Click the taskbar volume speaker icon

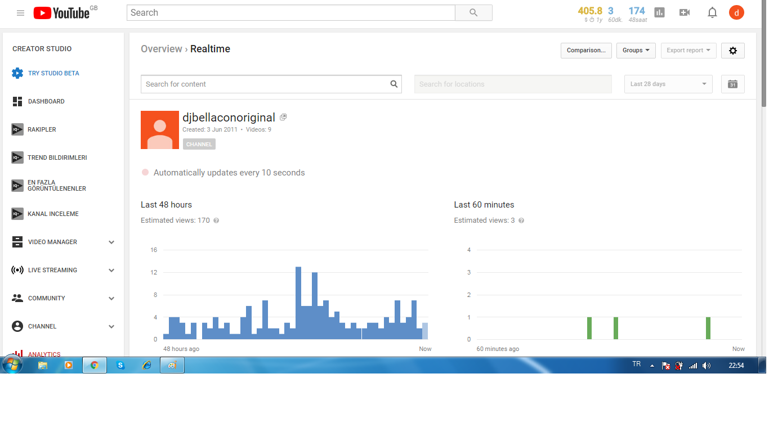click(x=707, y=366)
